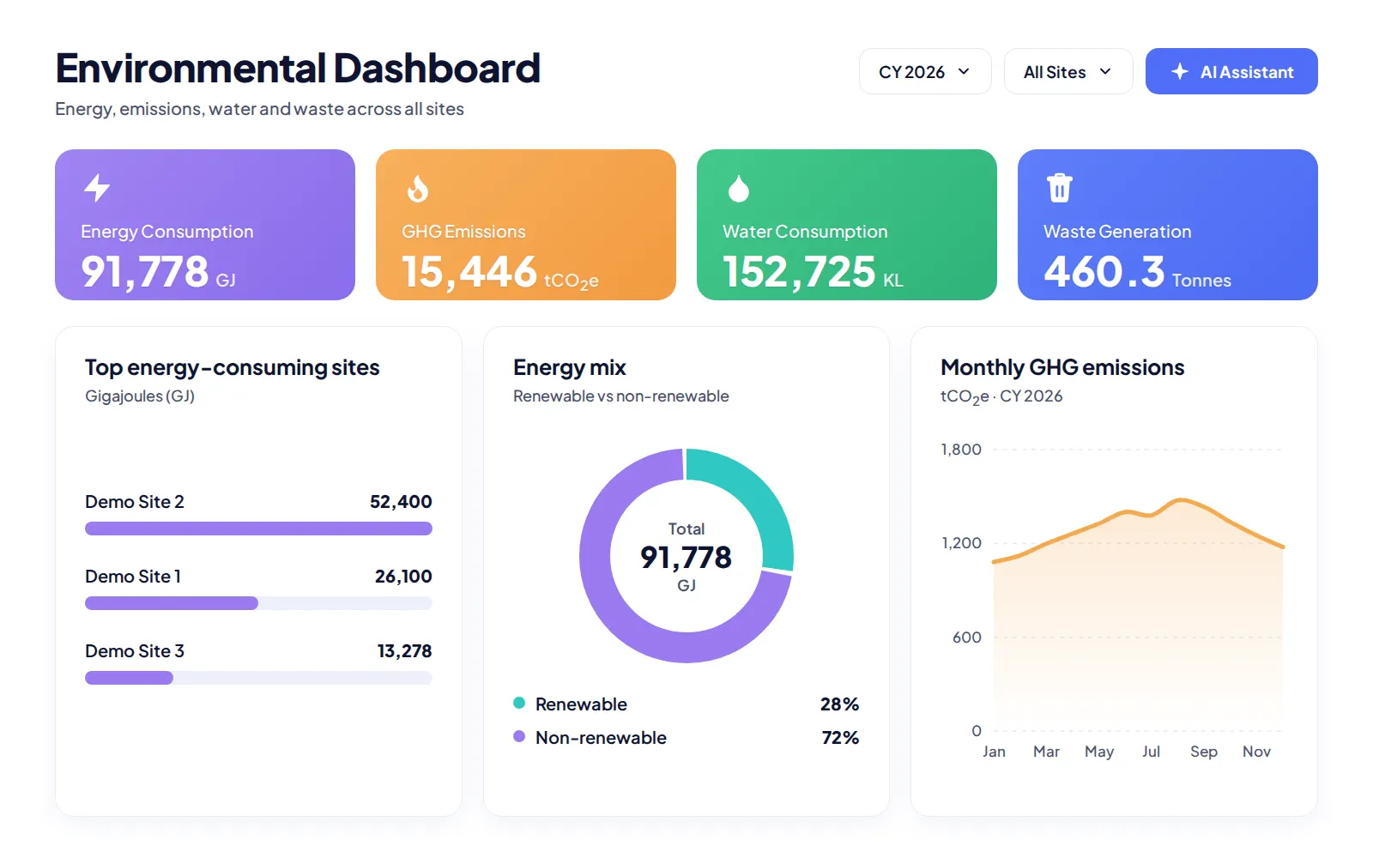Click the 'Demo Site 2' label
1373x858 pixels.
[135, 502]
